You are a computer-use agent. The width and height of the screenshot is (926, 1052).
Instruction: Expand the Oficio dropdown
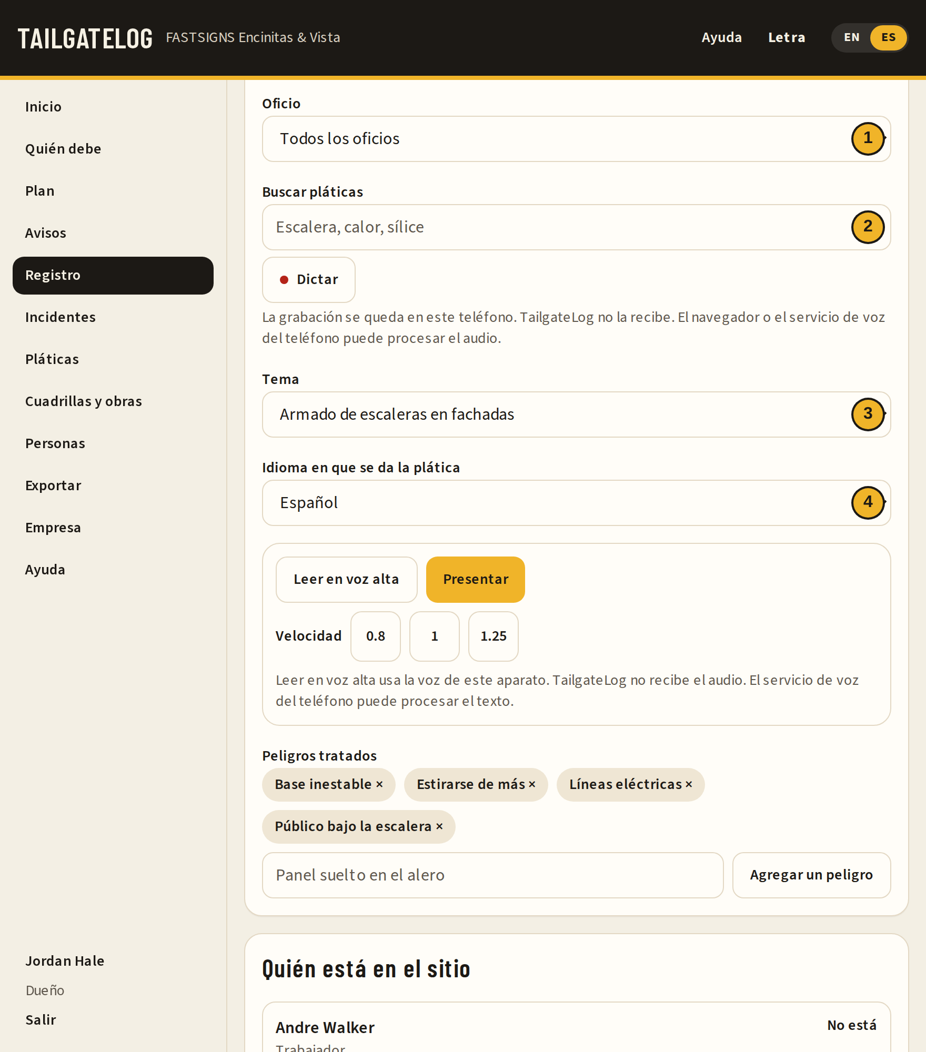point(576,139)
